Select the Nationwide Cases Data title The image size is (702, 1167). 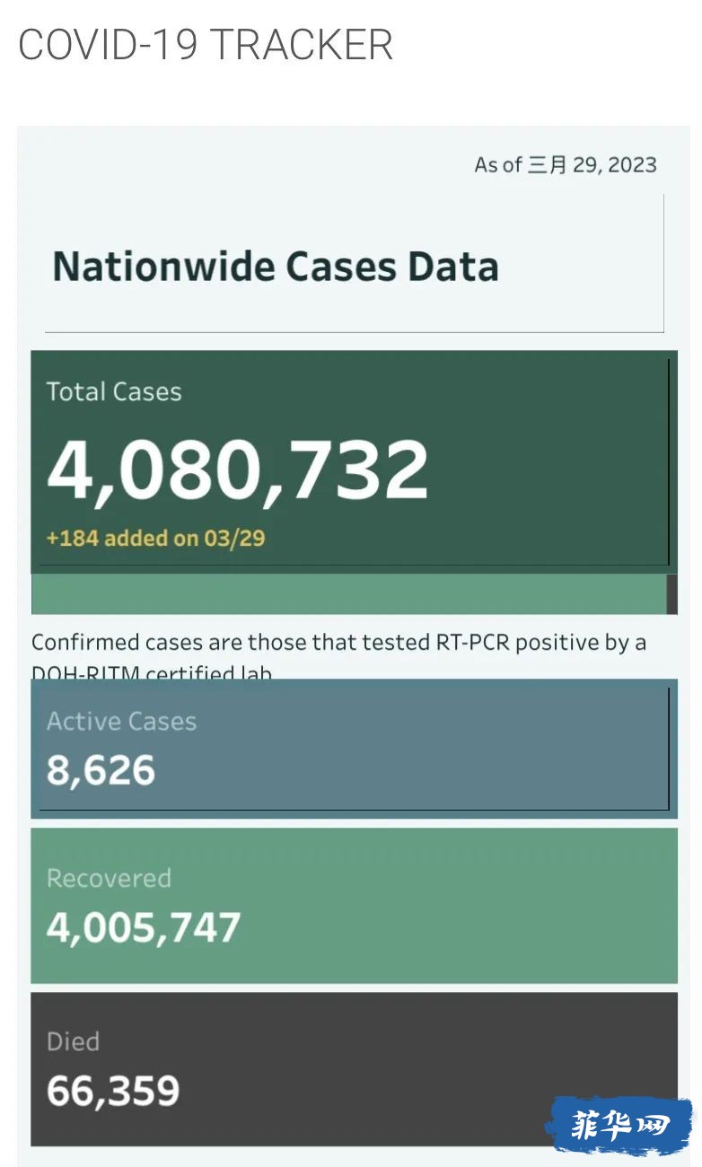point(276,267)
